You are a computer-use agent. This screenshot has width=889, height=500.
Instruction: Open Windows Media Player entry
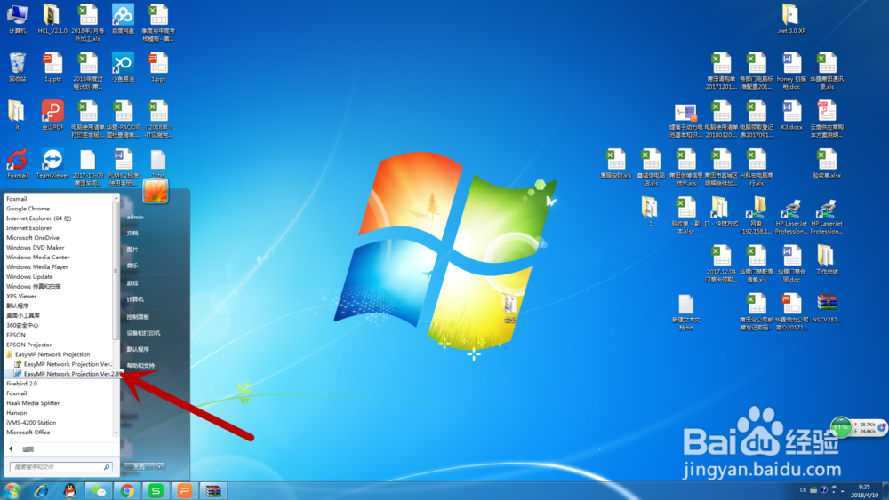coord(36,266)
